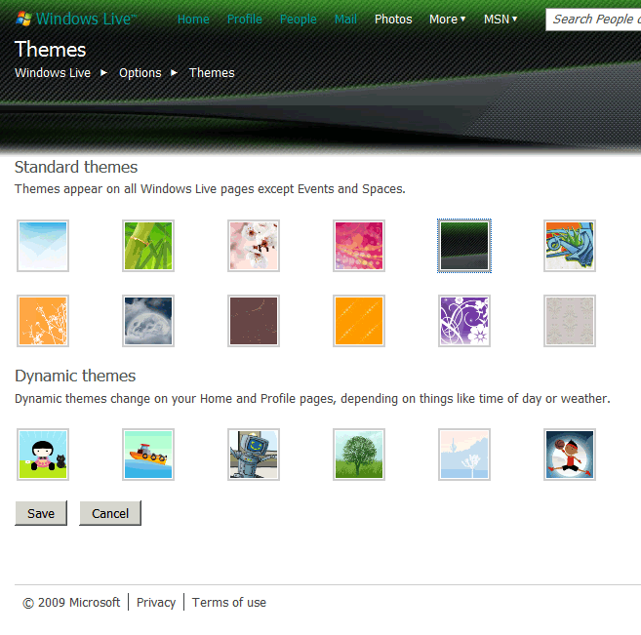Choose the green tree dynamic theme
This screenshot has width=641, height=635.
pyautogui.click(x=359, y=455)
